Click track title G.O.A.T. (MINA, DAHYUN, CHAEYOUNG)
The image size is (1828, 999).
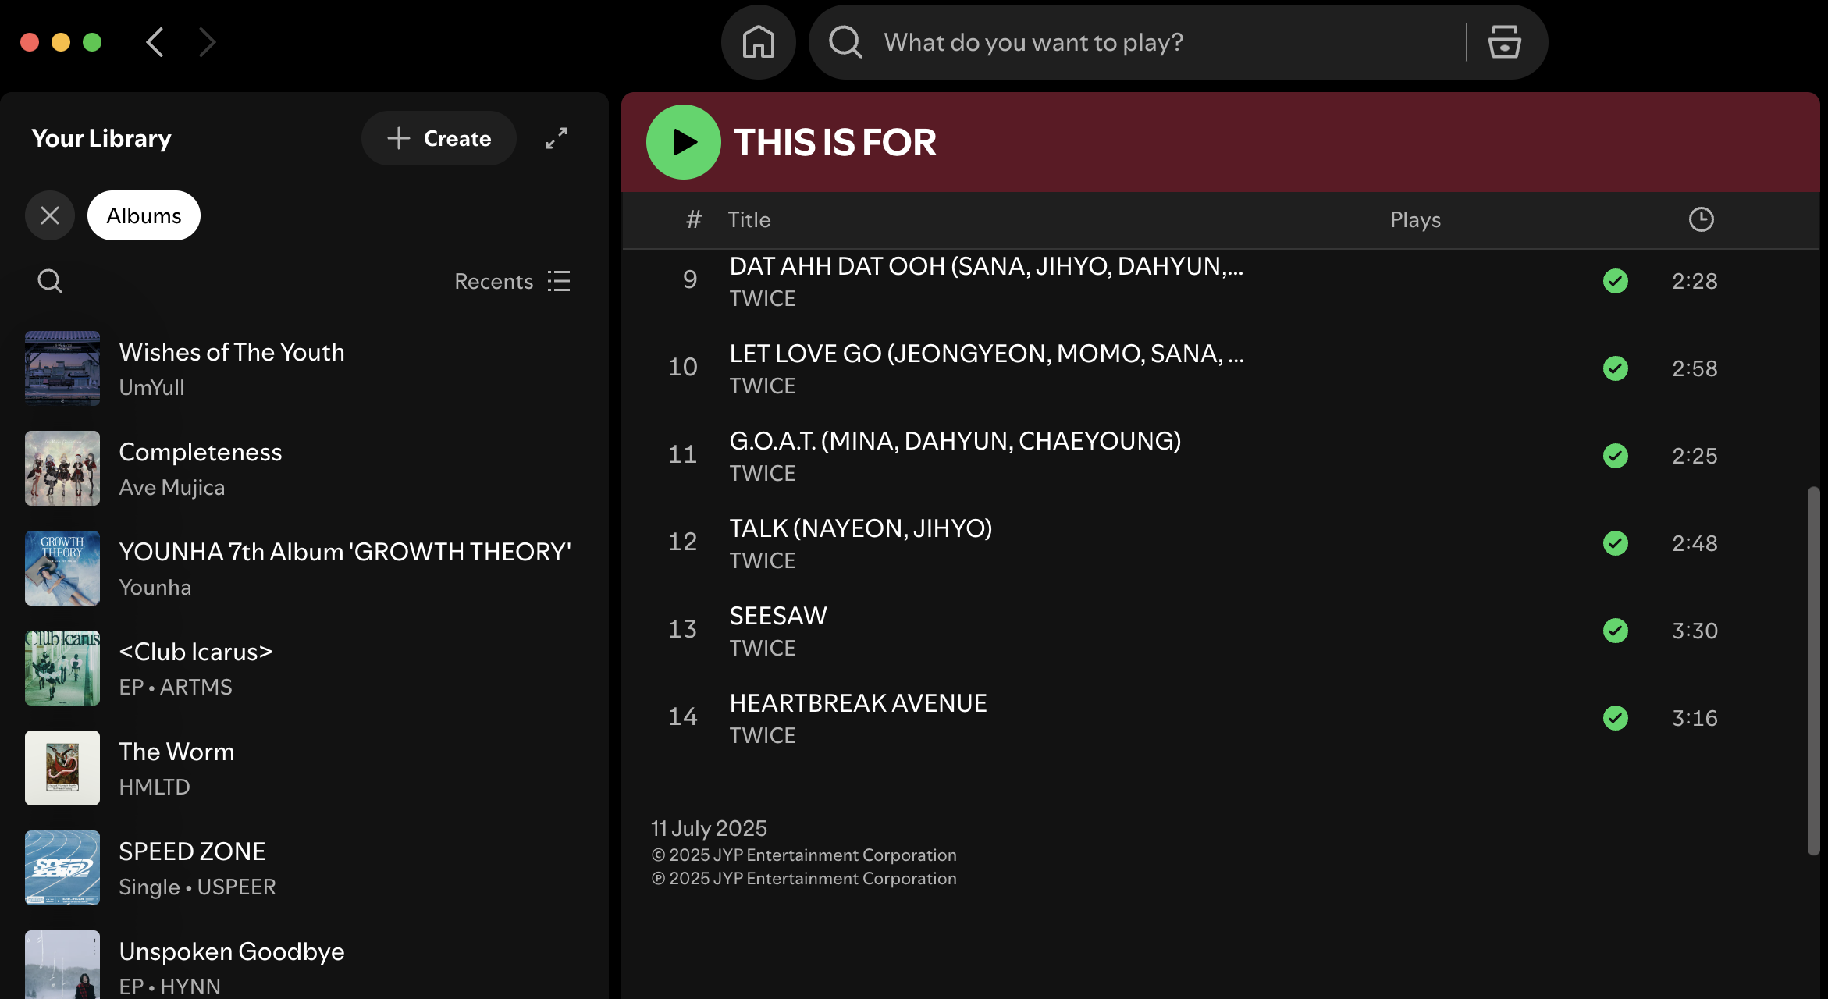(x=955, y=441)
